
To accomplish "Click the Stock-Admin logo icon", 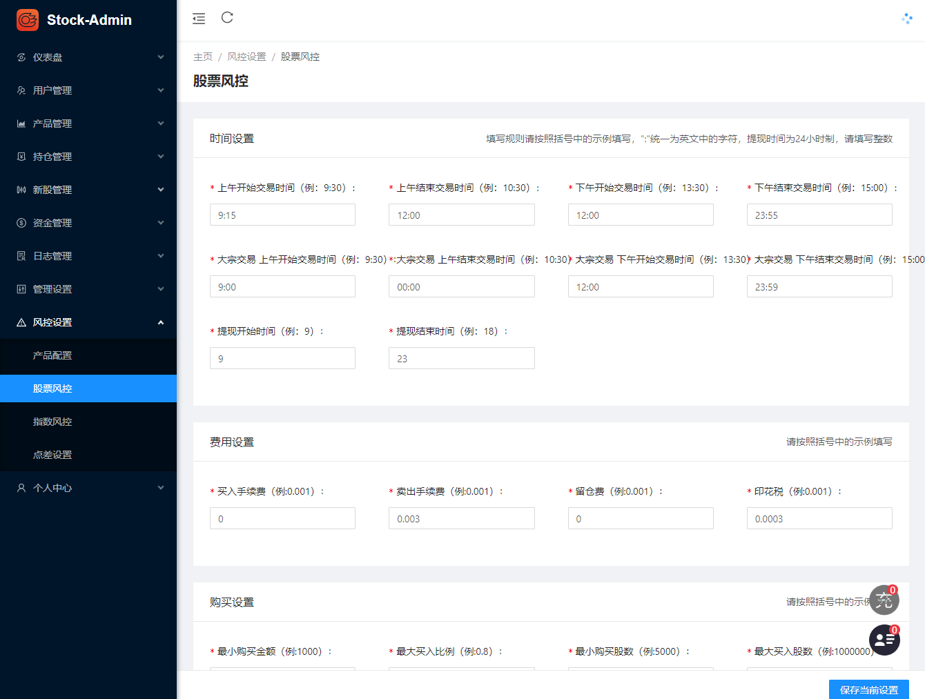I will pyautogui.click(x=27, y=20).
